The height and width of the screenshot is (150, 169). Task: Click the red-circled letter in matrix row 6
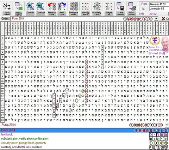coord(86,62)
